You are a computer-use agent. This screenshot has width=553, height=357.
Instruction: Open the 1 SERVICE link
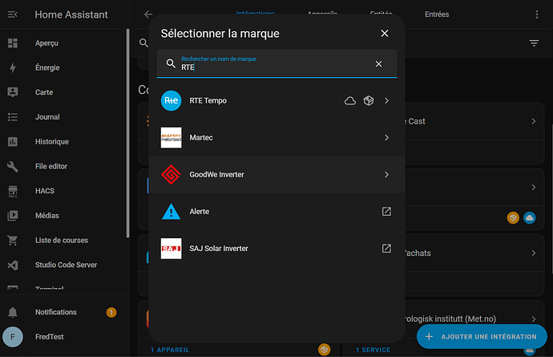373,350
